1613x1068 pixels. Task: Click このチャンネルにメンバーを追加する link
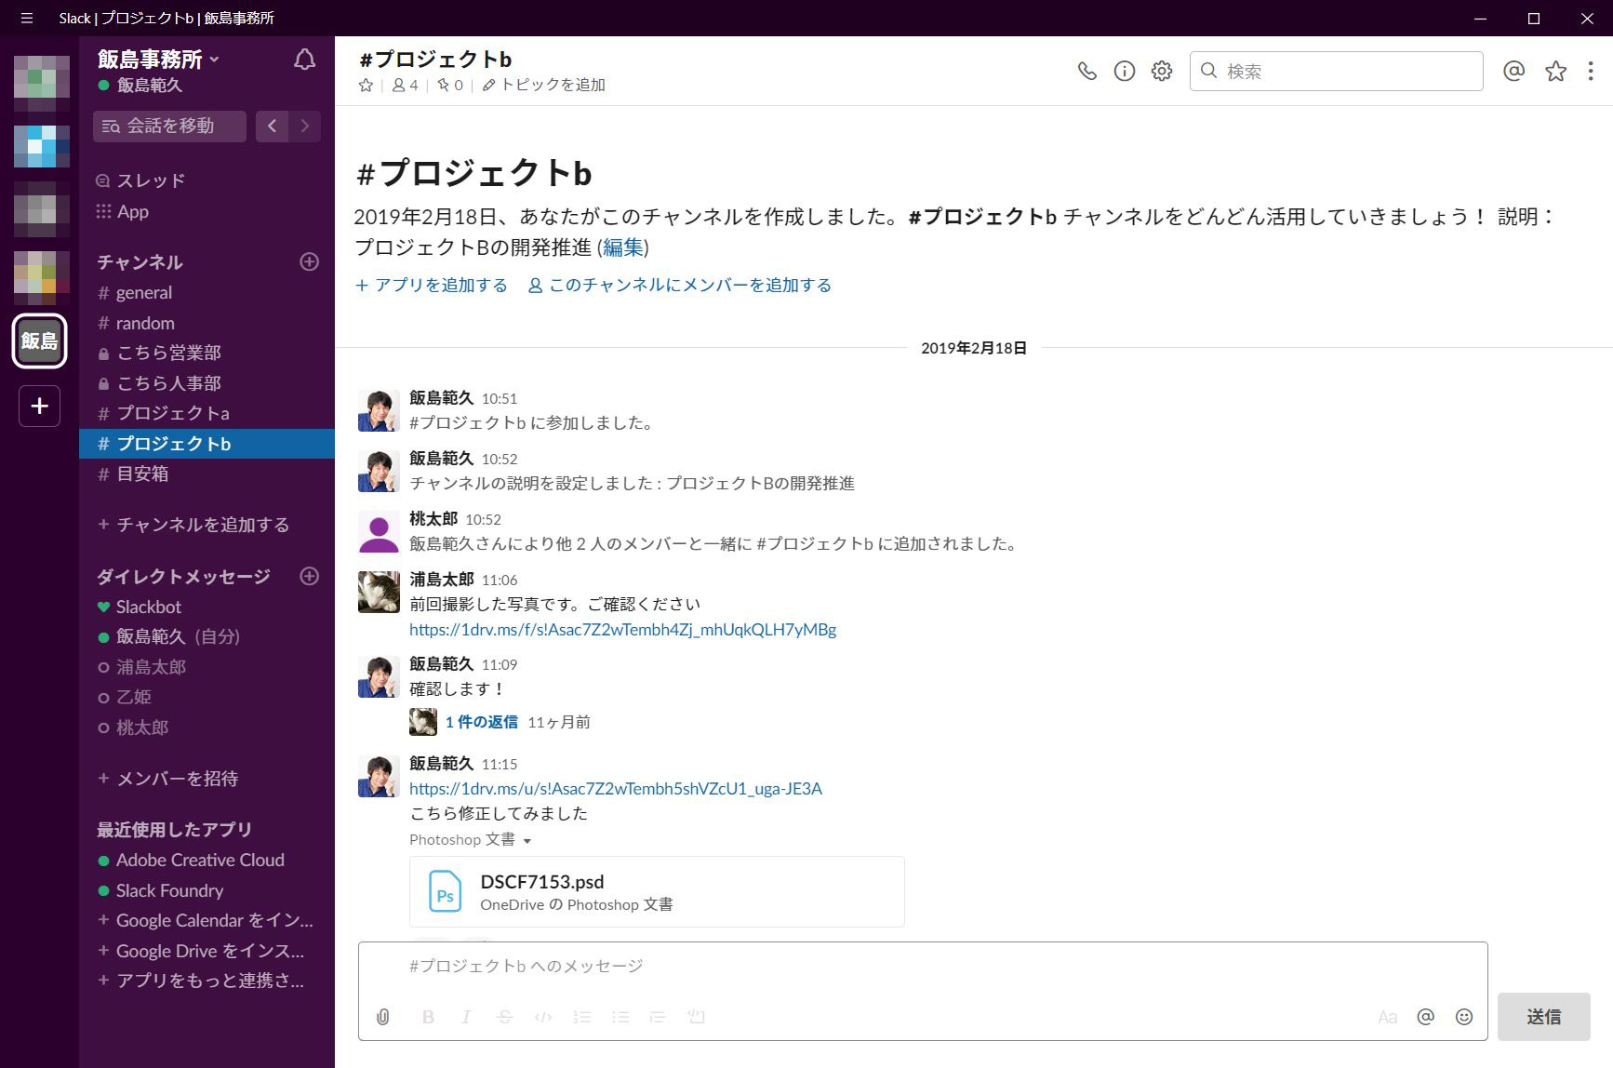(x=680, y=285)
